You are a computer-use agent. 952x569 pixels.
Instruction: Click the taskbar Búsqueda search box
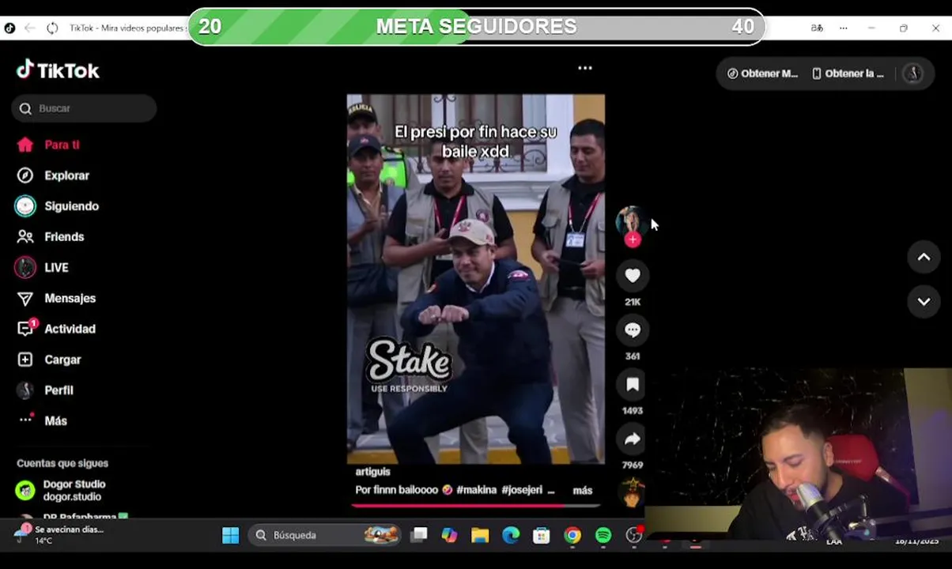coord(325,535)
